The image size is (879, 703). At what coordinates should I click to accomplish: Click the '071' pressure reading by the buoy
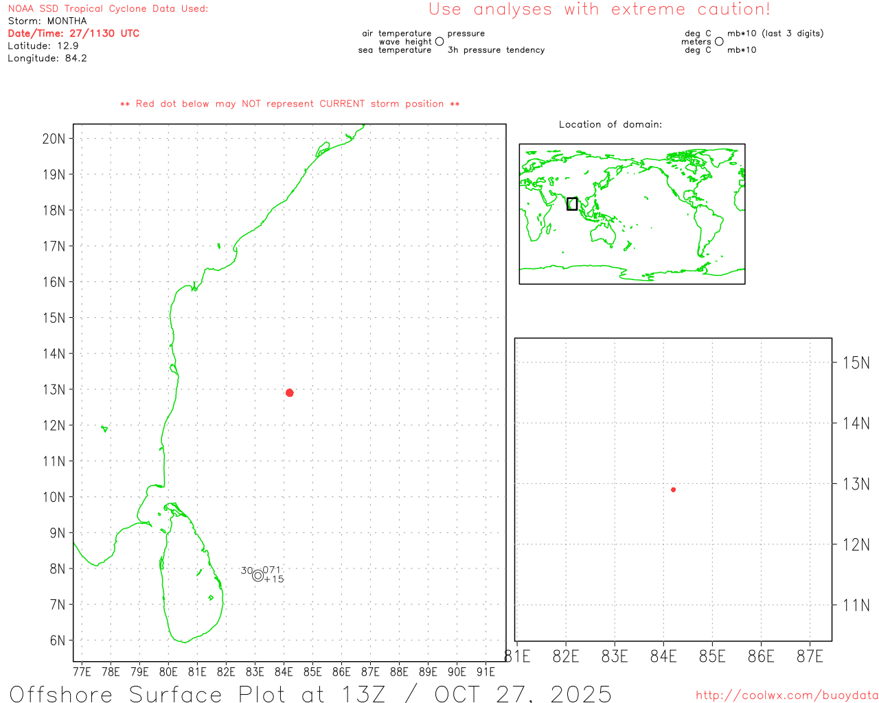pyautogui.click(x=272, y=570)
